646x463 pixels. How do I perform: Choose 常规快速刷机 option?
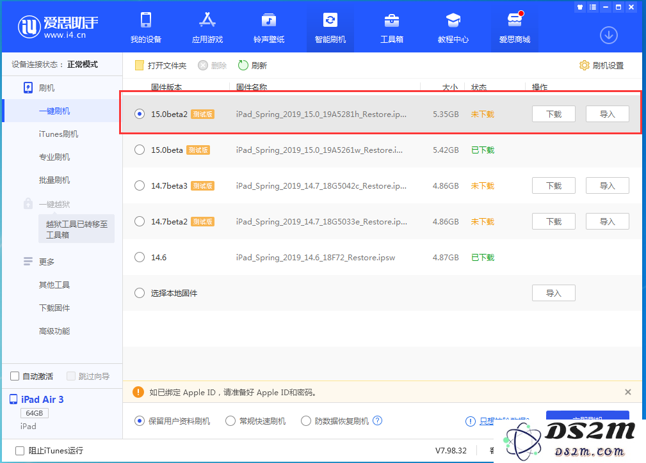[x=230, y=421]
